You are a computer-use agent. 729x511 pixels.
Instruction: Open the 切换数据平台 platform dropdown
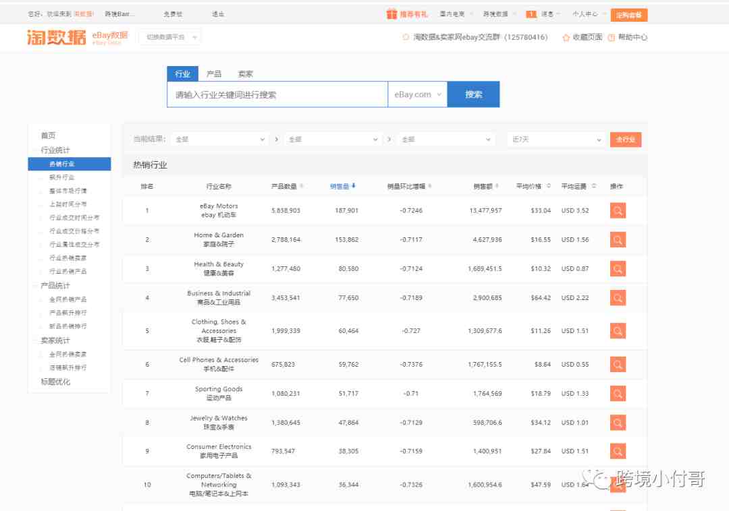pos(169,37)
